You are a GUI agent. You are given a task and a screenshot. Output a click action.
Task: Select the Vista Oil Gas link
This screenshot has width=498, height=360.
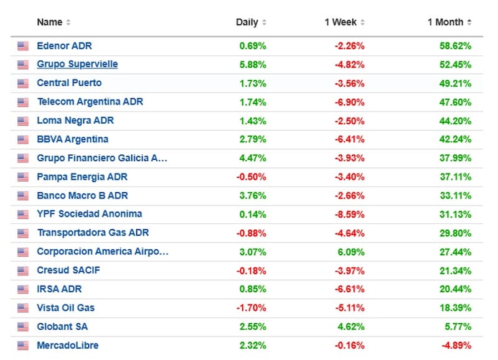[x=66, y=308]
